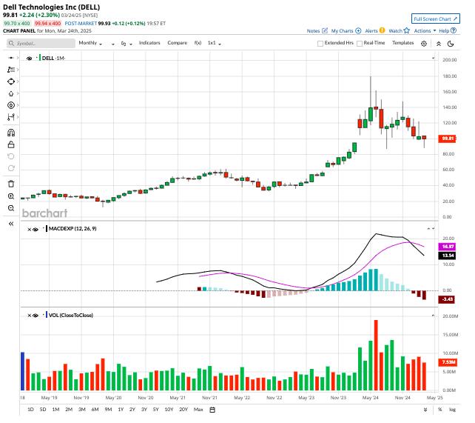The height and width of the screenshot is (423, 475).
Task: Toggle MACDEXP indicator visibility eye
Action: click(36, 229)
